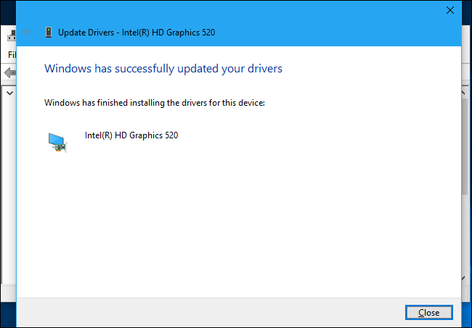472x328 pixels.
Task: Click the heading 'Windows has successfully updated your drivers'
Action: click(x=163, y=69)
